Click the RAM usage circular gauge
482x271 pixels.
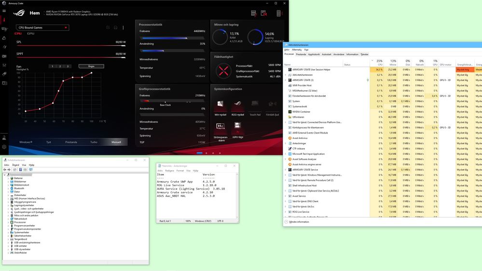pos(220,37)
